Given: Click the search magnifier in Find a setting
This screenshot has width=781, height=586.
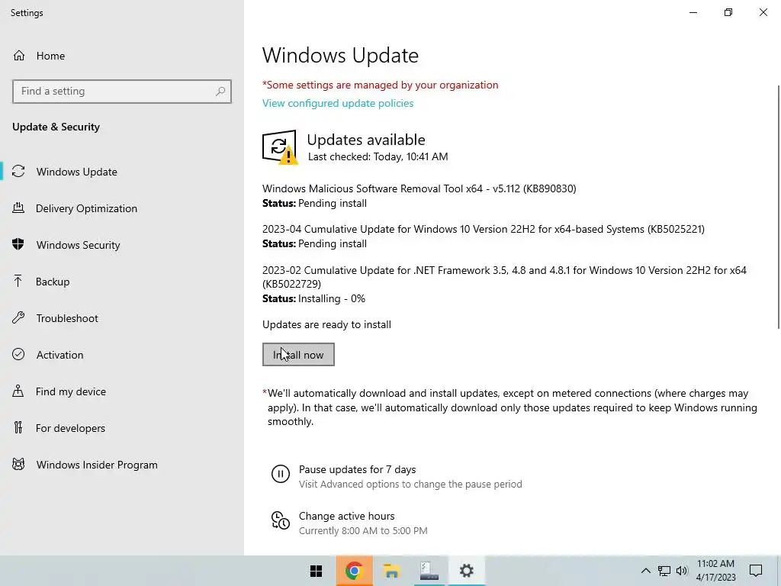Looking at the screenshot, I should (x=220, y=92).
